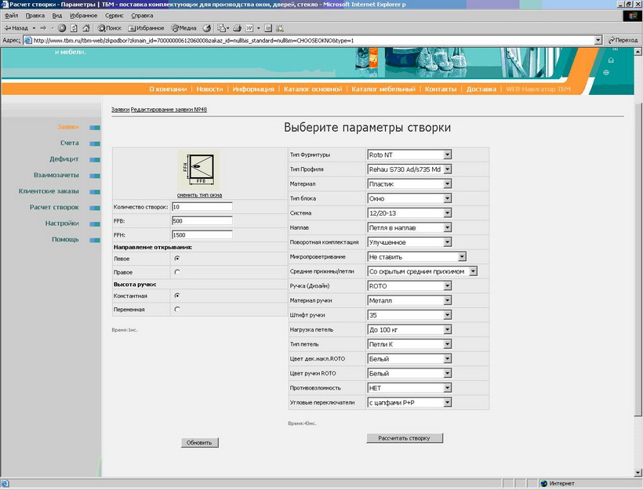643x490 pixels.
Task: Open the Тип Фурнитуры dropdown showing Roto NT
Action: pos(409,154)
